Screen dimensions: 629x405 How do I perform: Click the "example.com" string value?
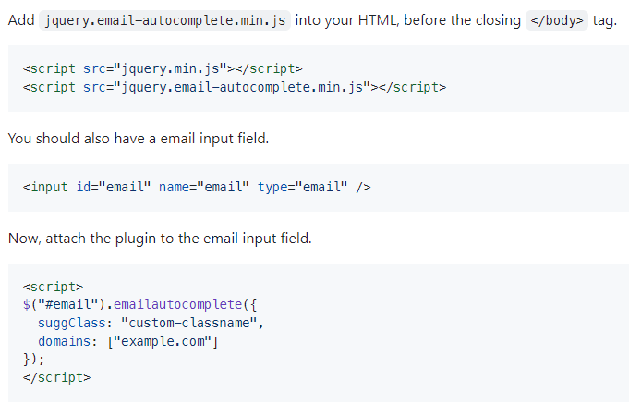(163, 341)
